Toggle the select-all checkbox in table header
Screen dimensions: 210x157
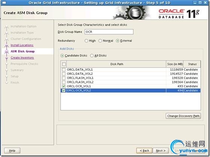point(64,64)
